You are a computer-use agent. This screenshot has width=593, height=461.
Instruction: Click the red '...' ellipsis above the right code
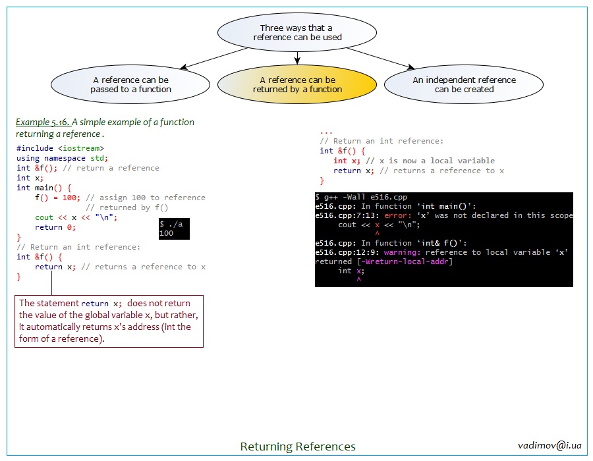[x=326, y=132]
